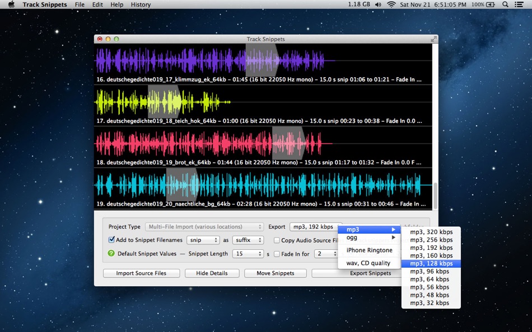Image resolution: width=532 pixels, height=332 pixels.
Task: Click the volume icon in the menu bar
Action: click(x=379, y=4)
